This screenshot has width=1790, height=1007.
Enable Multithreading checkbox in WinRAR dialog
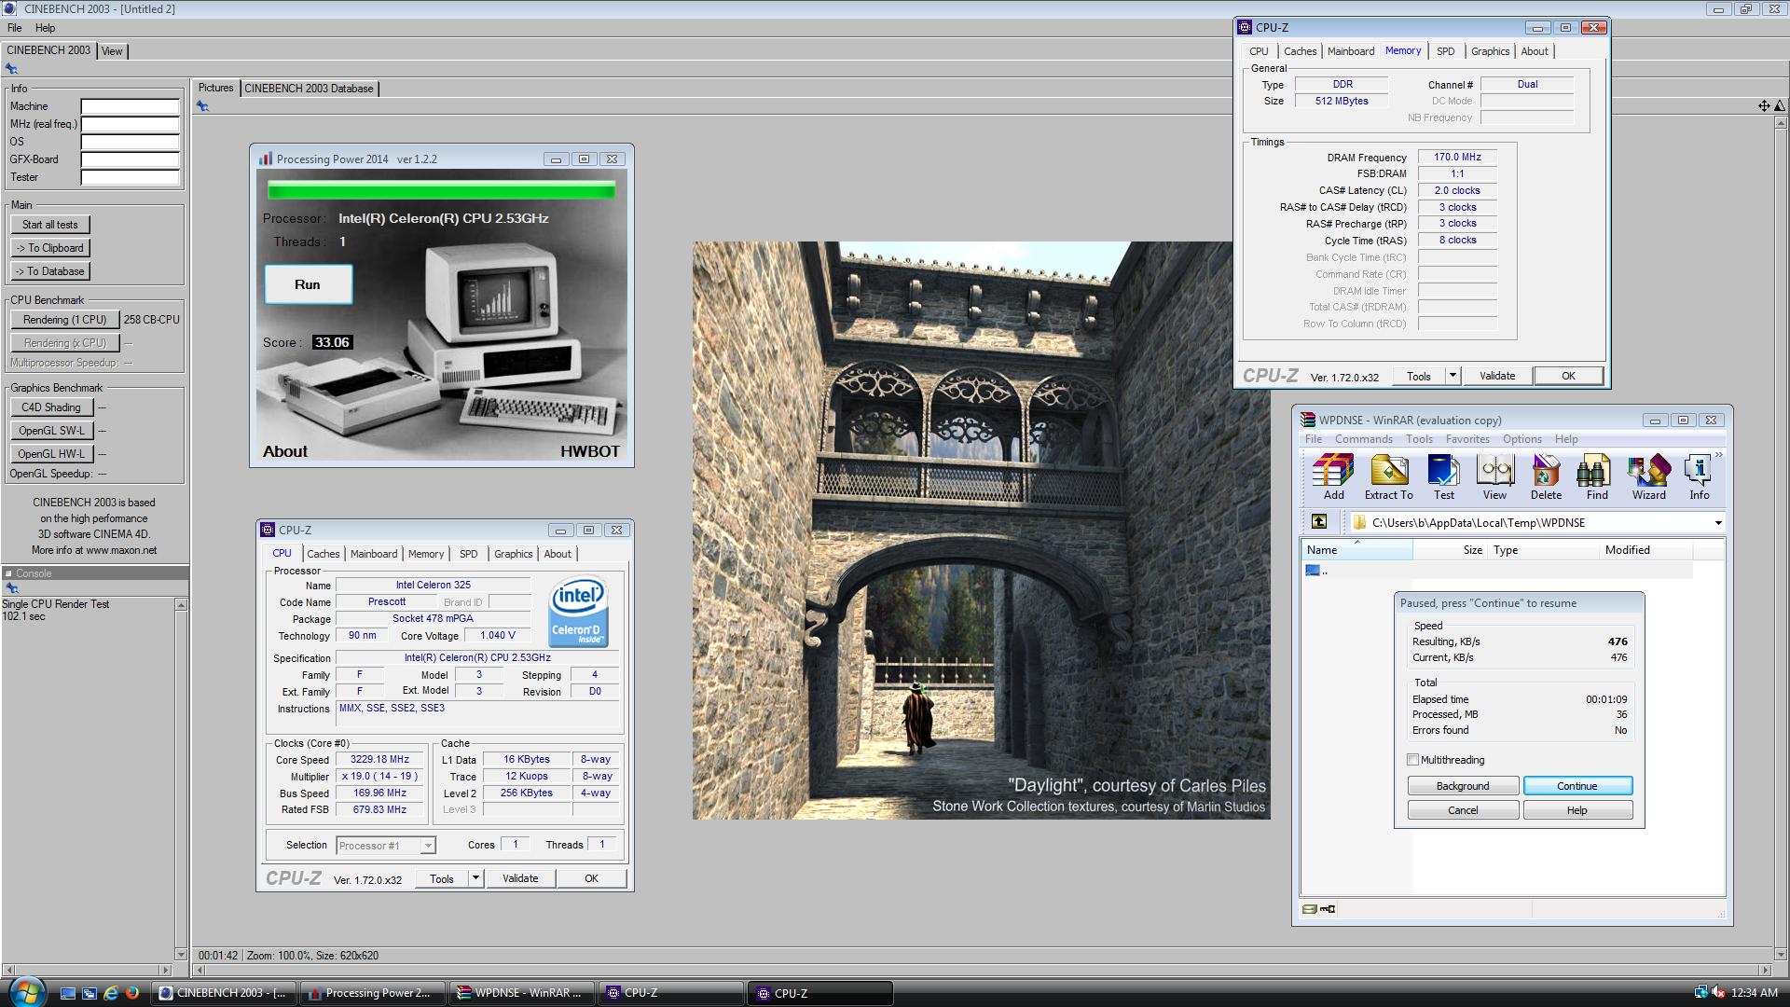click(x=1413, y=760)
